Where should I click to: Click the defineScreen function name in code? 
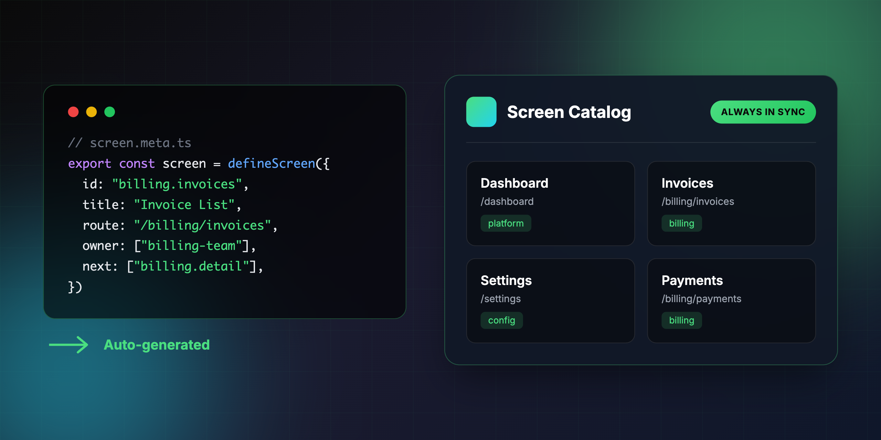pyautogui.click(x=271, y=164)
